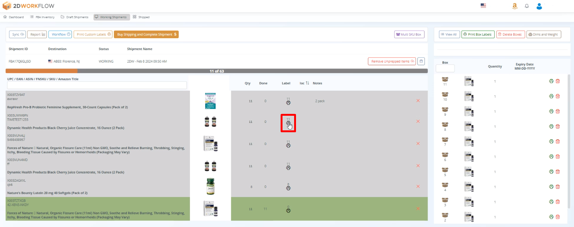The height and width of the screenshot is (227, 574).
Task: Switch to the FBA Inventory tab
Action: (x=42, y=17)
